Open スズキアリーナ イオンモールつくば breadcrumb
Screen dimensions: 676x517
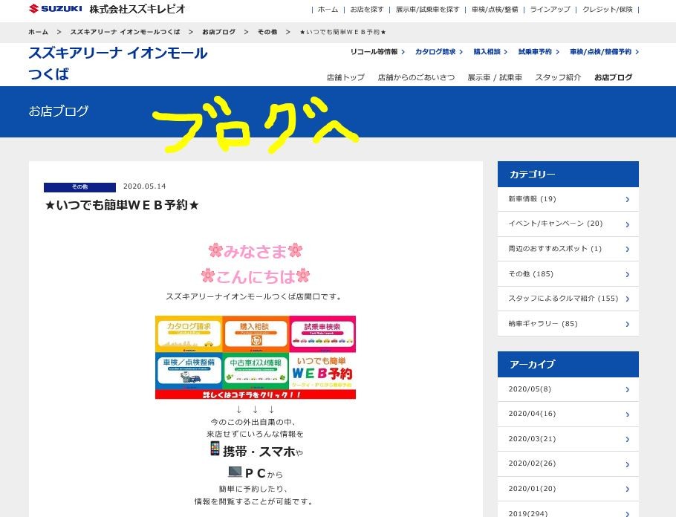click(125, 32)
